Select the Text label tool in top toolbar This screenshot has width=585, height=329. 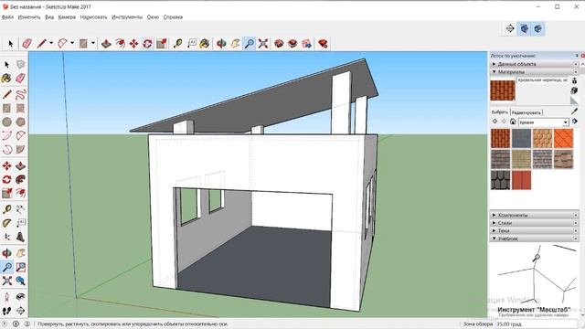[x=191, y=44]
